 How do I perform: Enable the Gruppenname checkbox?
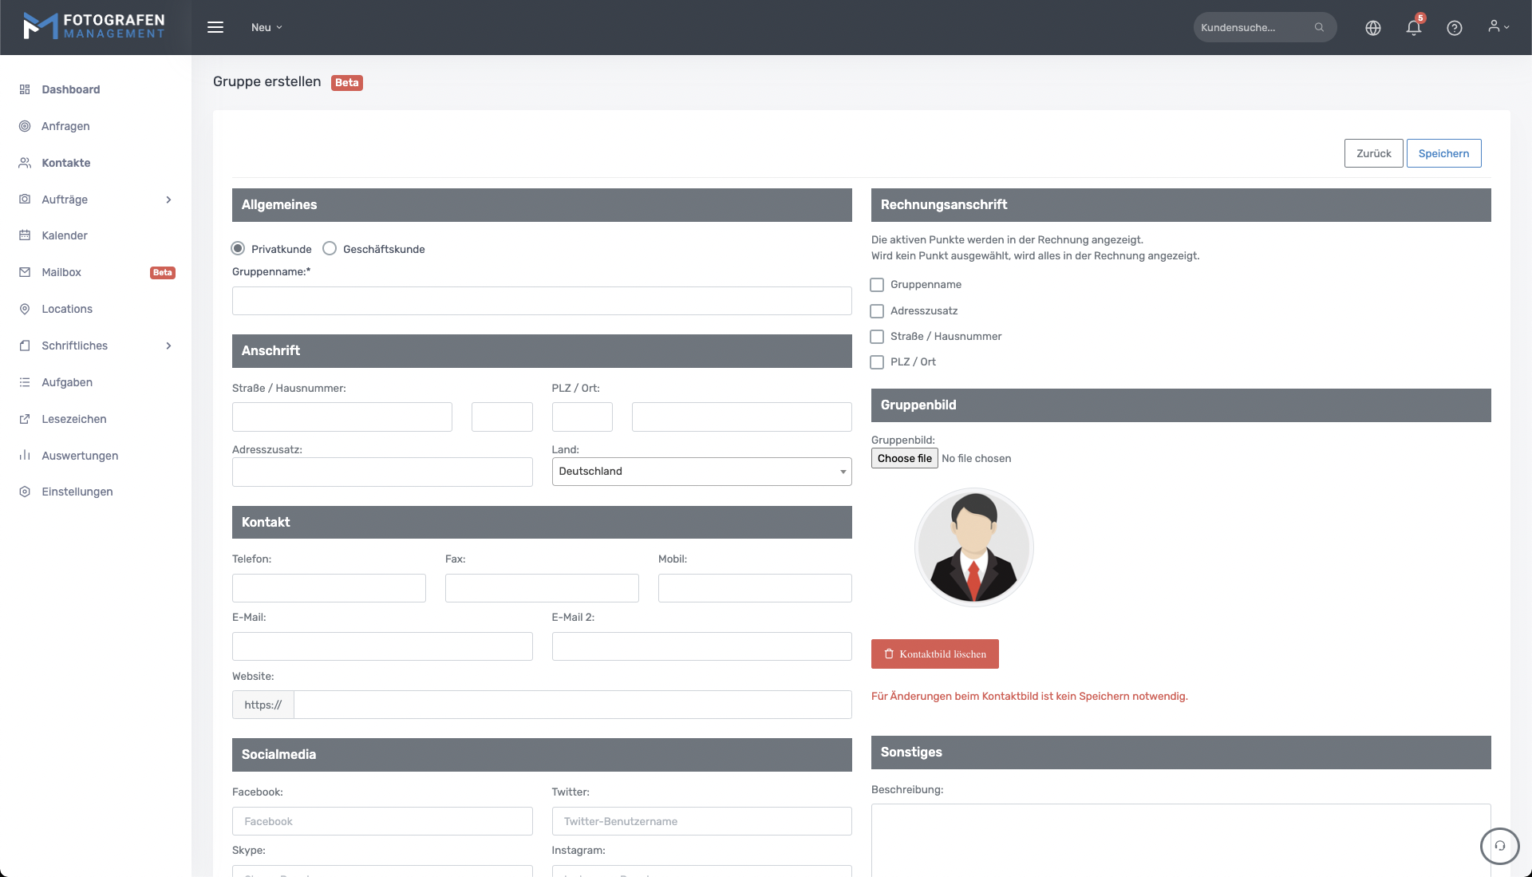[877, 285]
